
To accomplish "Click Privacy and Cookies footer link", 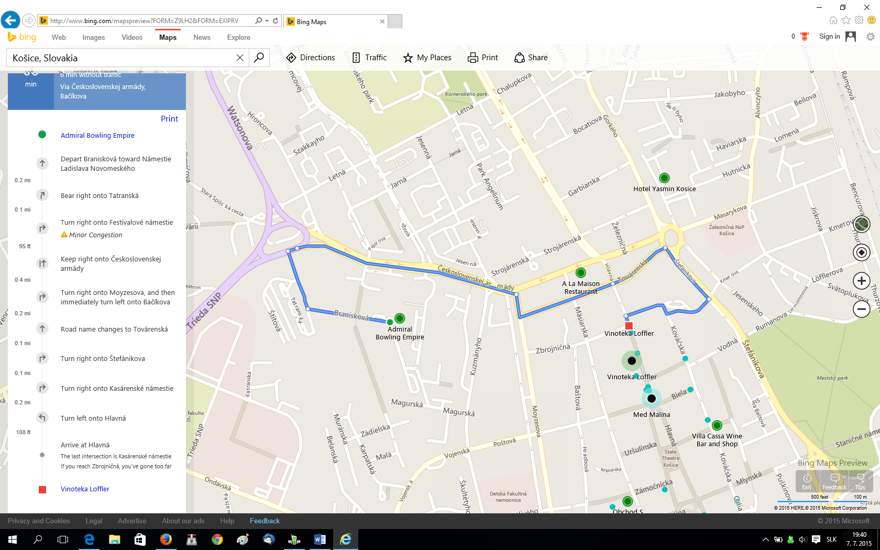I will click(x=39, y=521).
